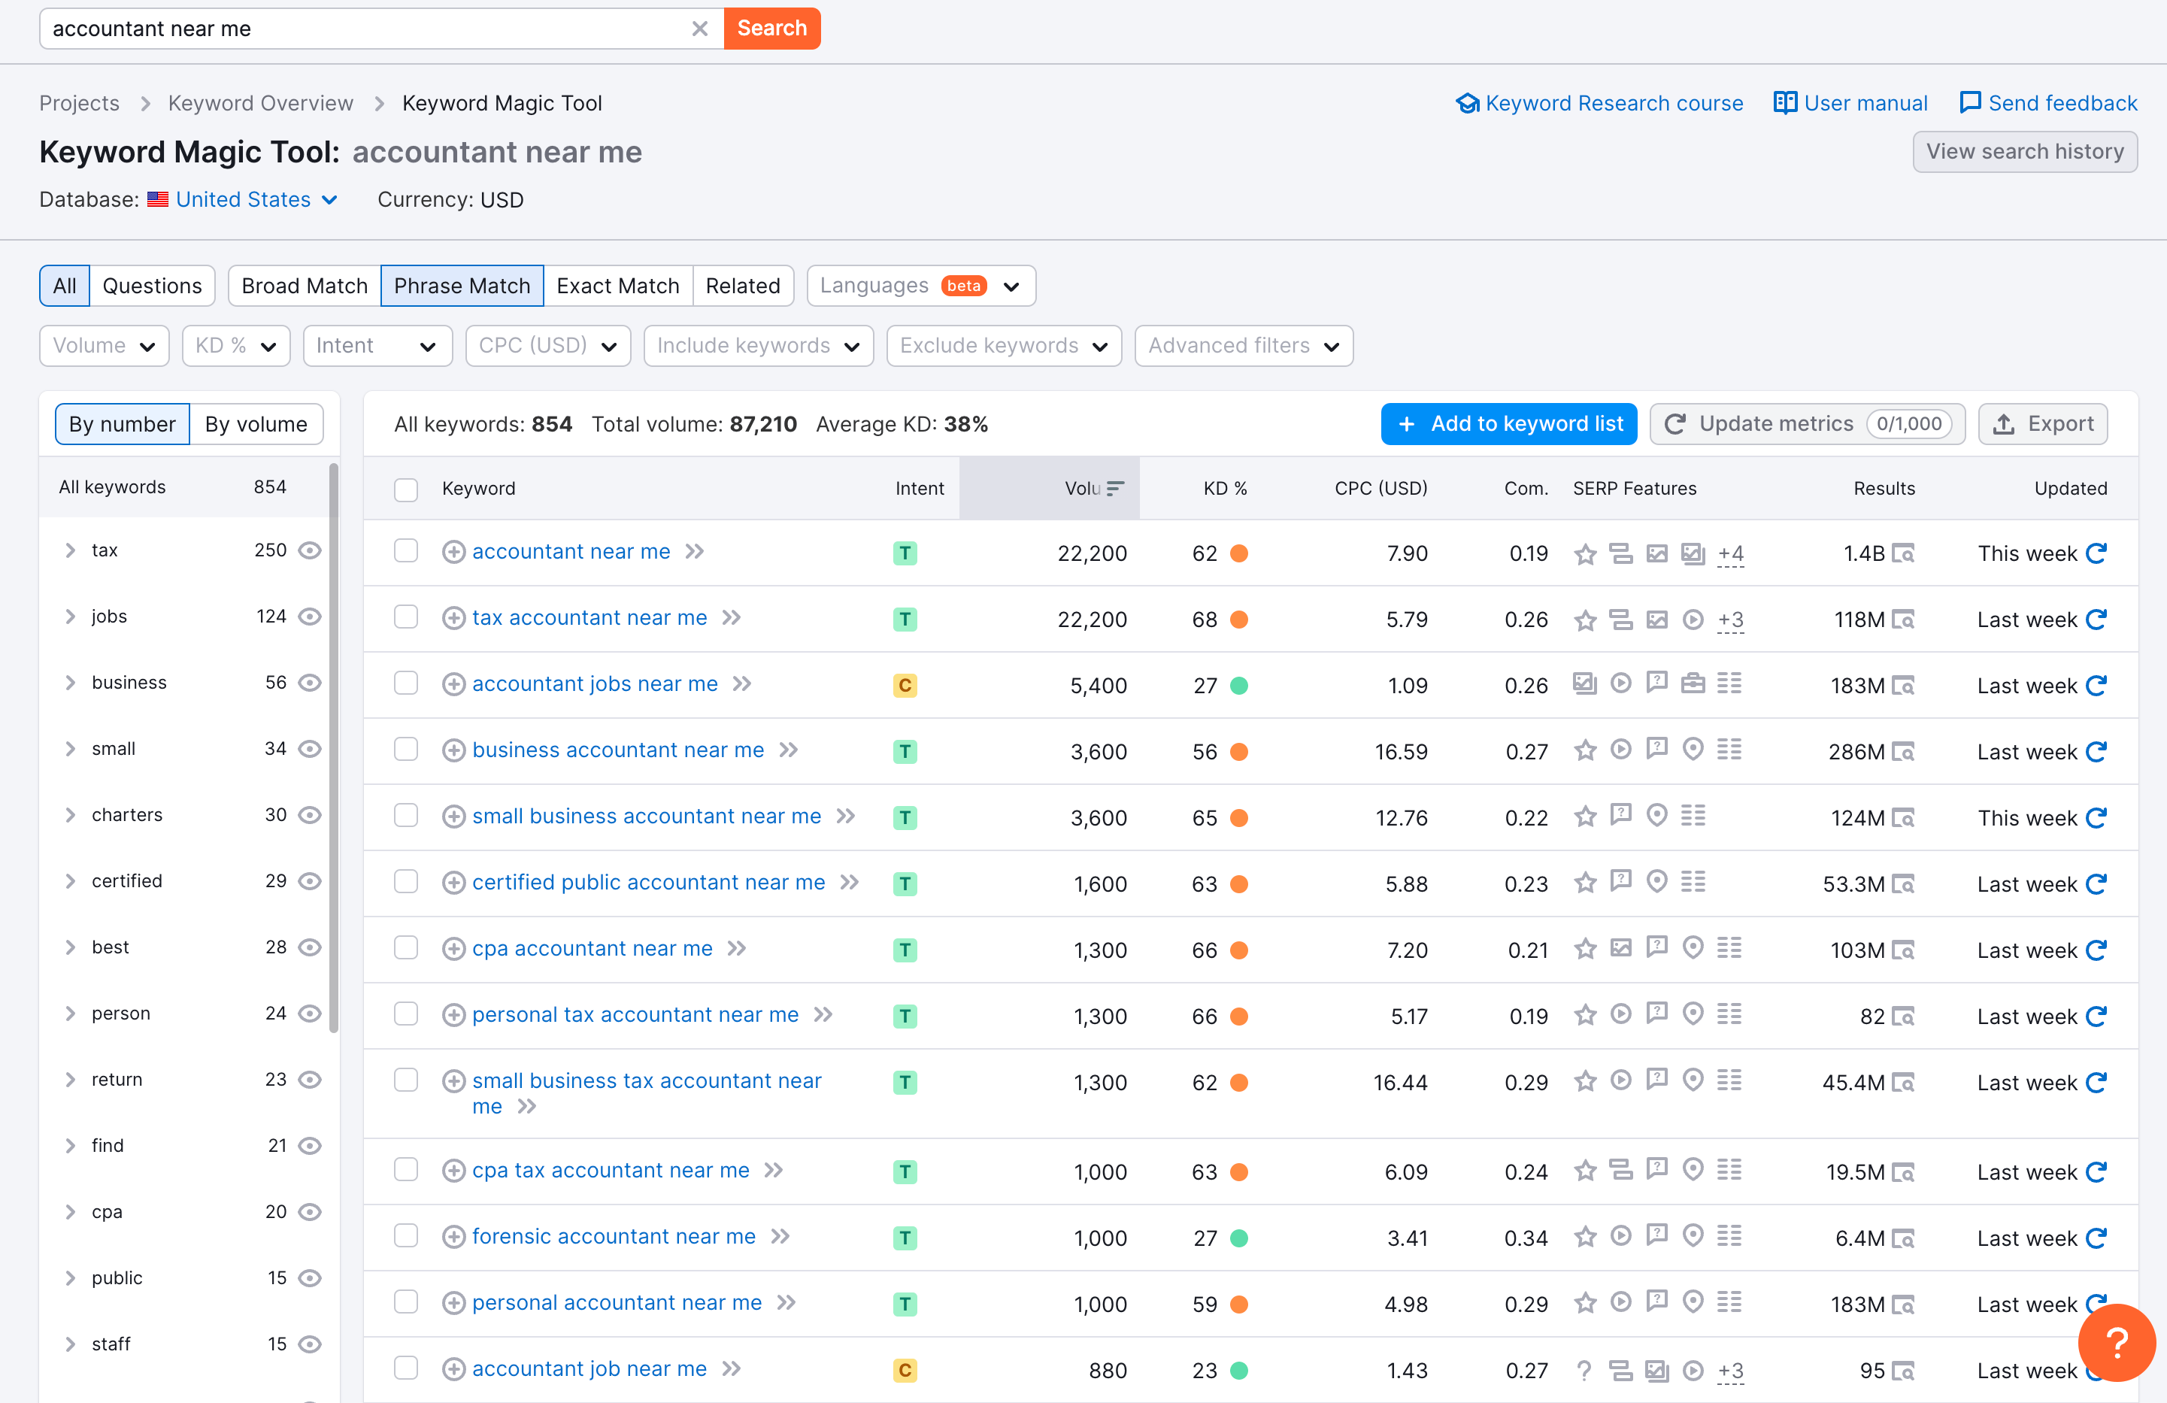Click the Export icon to download keywords

tap(2047, 423)
